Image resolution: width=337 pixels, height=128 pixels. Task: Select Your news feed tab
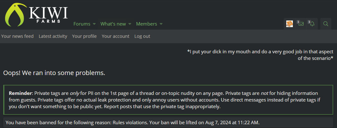[x=17, y=36]
